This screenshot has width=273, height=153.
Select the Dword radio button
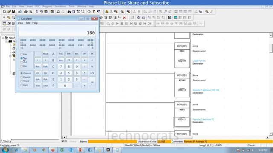point(22,77)
